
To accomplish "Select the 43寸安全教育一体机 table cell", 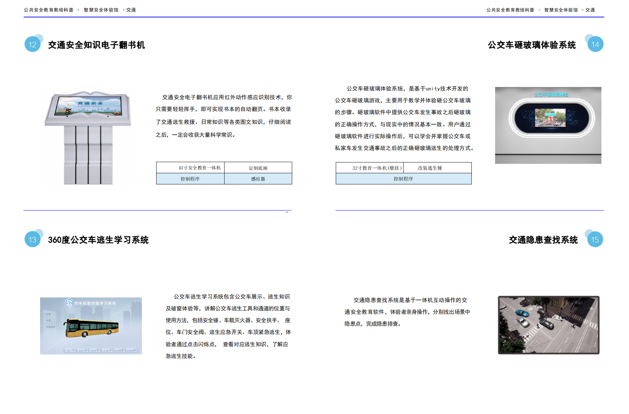I will [190, 168].
